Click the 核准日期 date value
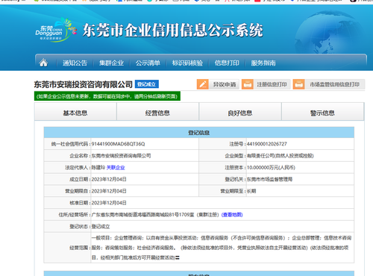Screen dimensions: 373x276 point(109,203)
